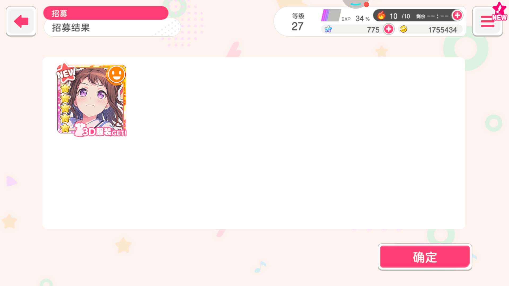Click the 招募结果 title label

pos(71,28)
